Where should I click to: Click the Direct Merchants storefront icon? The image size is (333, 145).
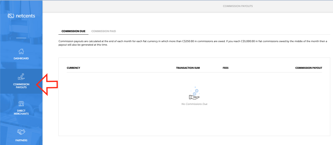(x=21, y=103)
